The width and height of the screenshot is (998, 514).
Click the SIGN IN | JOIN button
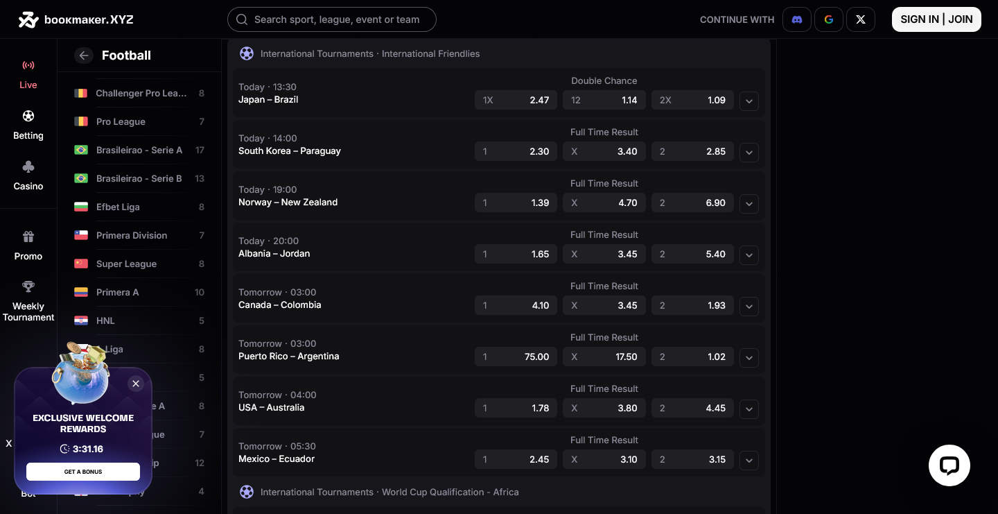pos(936,19)
